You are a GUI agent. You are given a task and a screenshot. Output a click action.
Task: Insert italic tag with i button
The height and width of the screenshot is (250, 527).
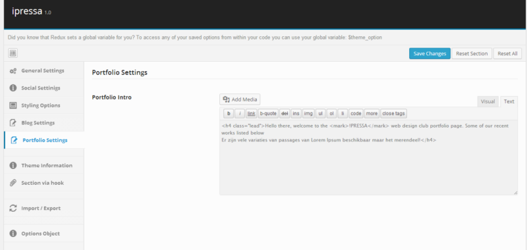(240, 114)
